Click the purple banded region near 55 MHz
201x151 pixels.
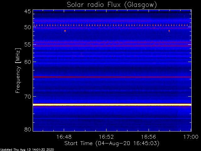click(112, 44)
